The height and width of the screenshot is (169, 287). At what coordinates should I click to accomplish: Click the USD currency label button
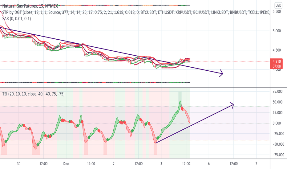point(278,5)
